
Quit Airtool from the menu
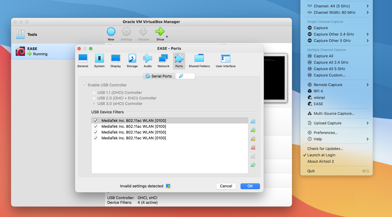[x=336, y=171]
